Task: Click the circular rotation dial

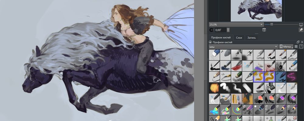Action: click(212, 30)
